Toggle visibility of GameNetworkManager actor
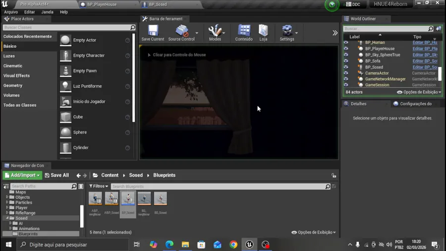 coord(346,79)
